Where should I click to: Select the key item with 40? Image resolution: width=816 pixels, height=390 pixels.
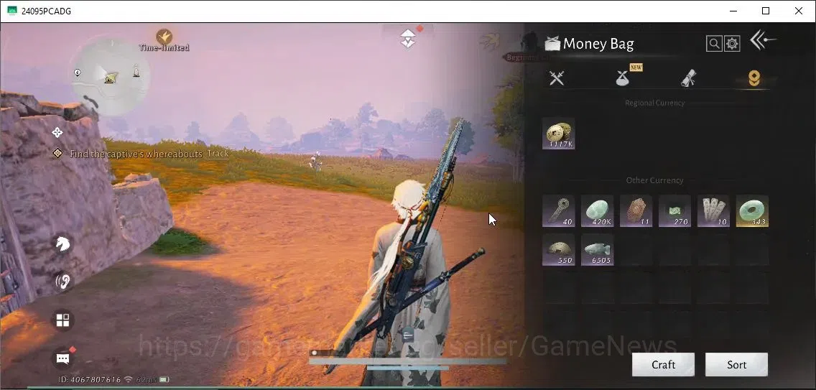[558, 211]
